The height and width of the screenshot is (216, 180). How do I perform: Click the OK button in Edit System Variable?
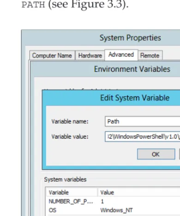tap(156, 154)
